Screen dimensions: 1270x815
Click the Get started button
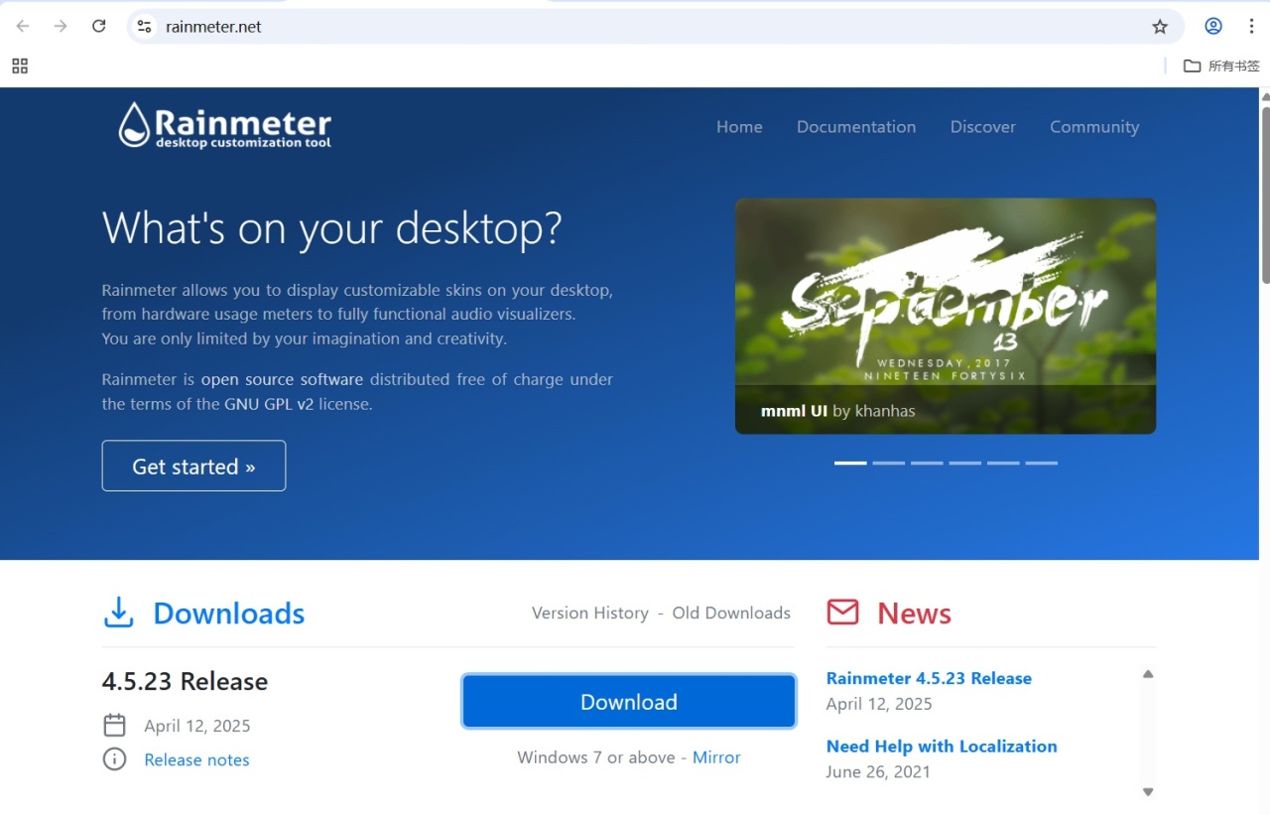pyautogui.click(x=193, y=466)
